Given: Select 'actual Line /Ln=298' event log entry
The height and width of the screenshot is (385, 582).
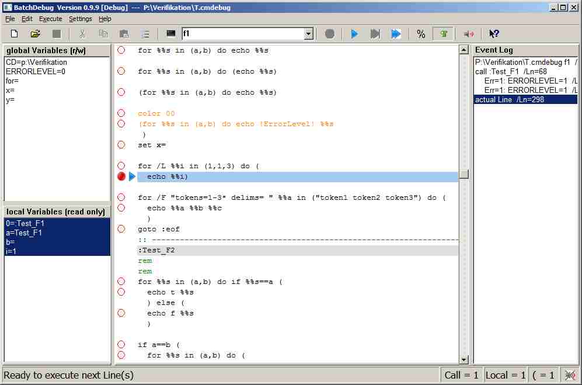Looking at the screenshot, I should click(525, 99).
